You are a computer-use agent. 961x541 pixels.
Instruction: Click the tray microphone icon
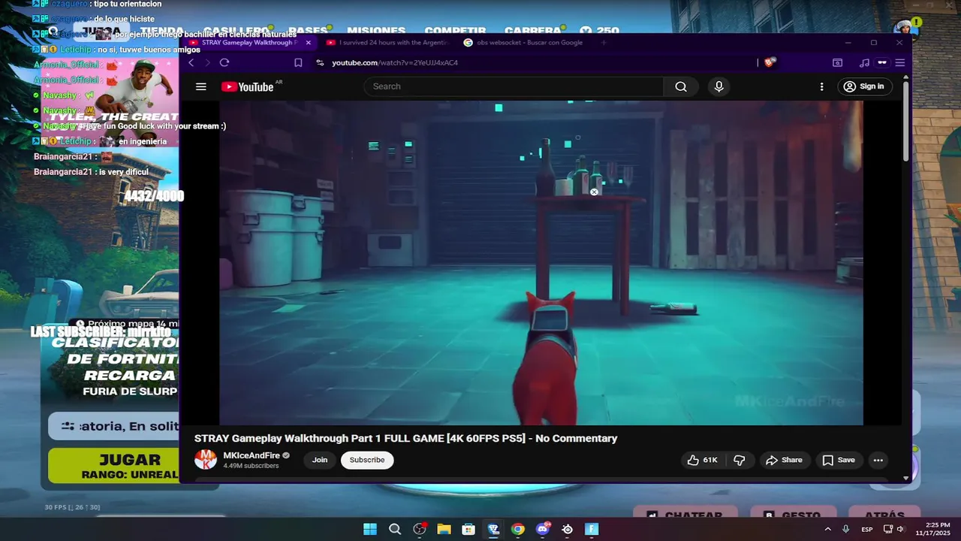(846, 529)
